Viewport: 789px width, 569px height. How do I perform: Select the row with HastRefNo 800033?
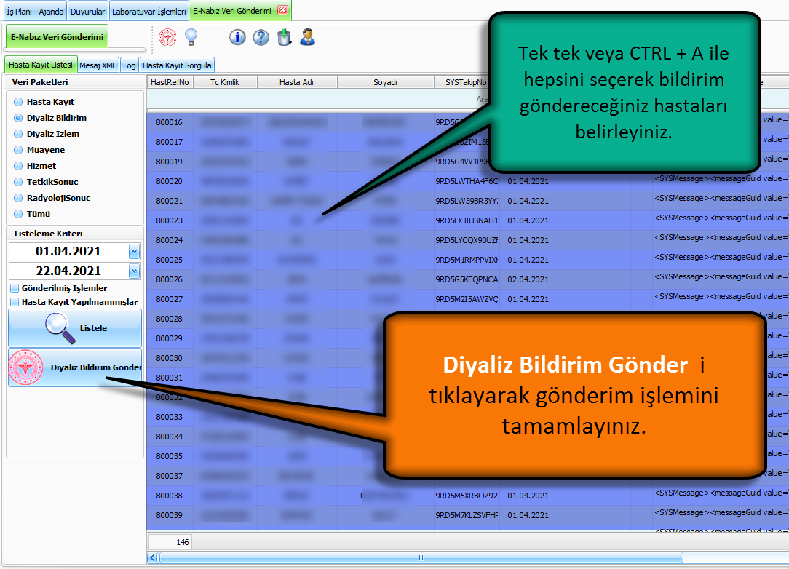coord(467,416)
